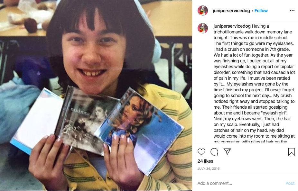Screen dimensions: 298x191
Task: Follow juniperservicedog account
Action: pos(261,11)
